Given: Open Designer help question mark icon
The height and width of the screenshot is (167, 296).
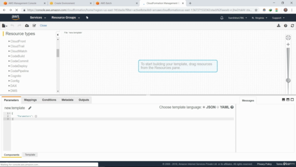Looking at the screenshot, I should [286, 26].
